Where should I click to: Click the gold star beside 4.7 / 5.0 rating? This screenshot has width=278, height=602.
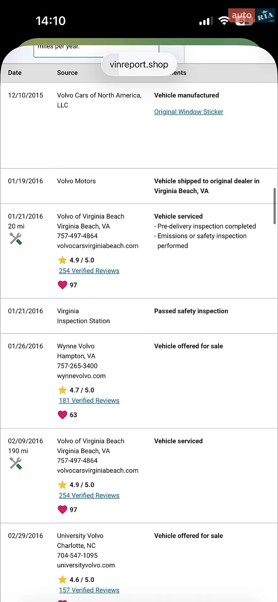click(x=63, y=390)
